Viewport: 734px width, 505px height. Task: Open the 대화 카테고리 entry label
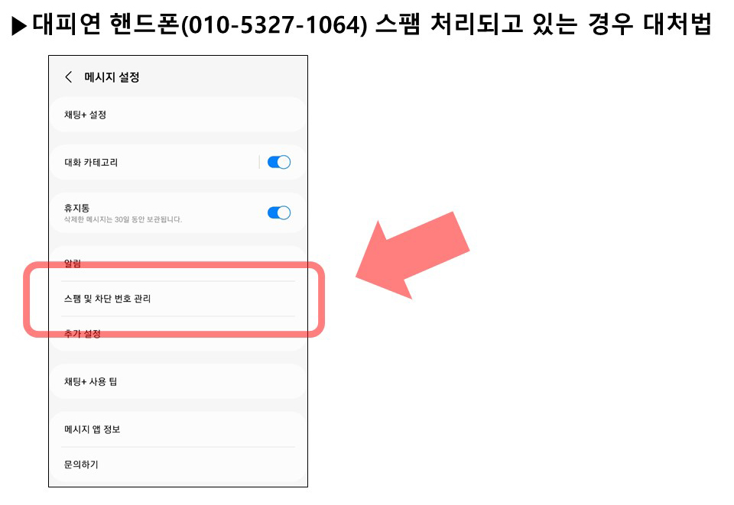click(x=91, y=162)
